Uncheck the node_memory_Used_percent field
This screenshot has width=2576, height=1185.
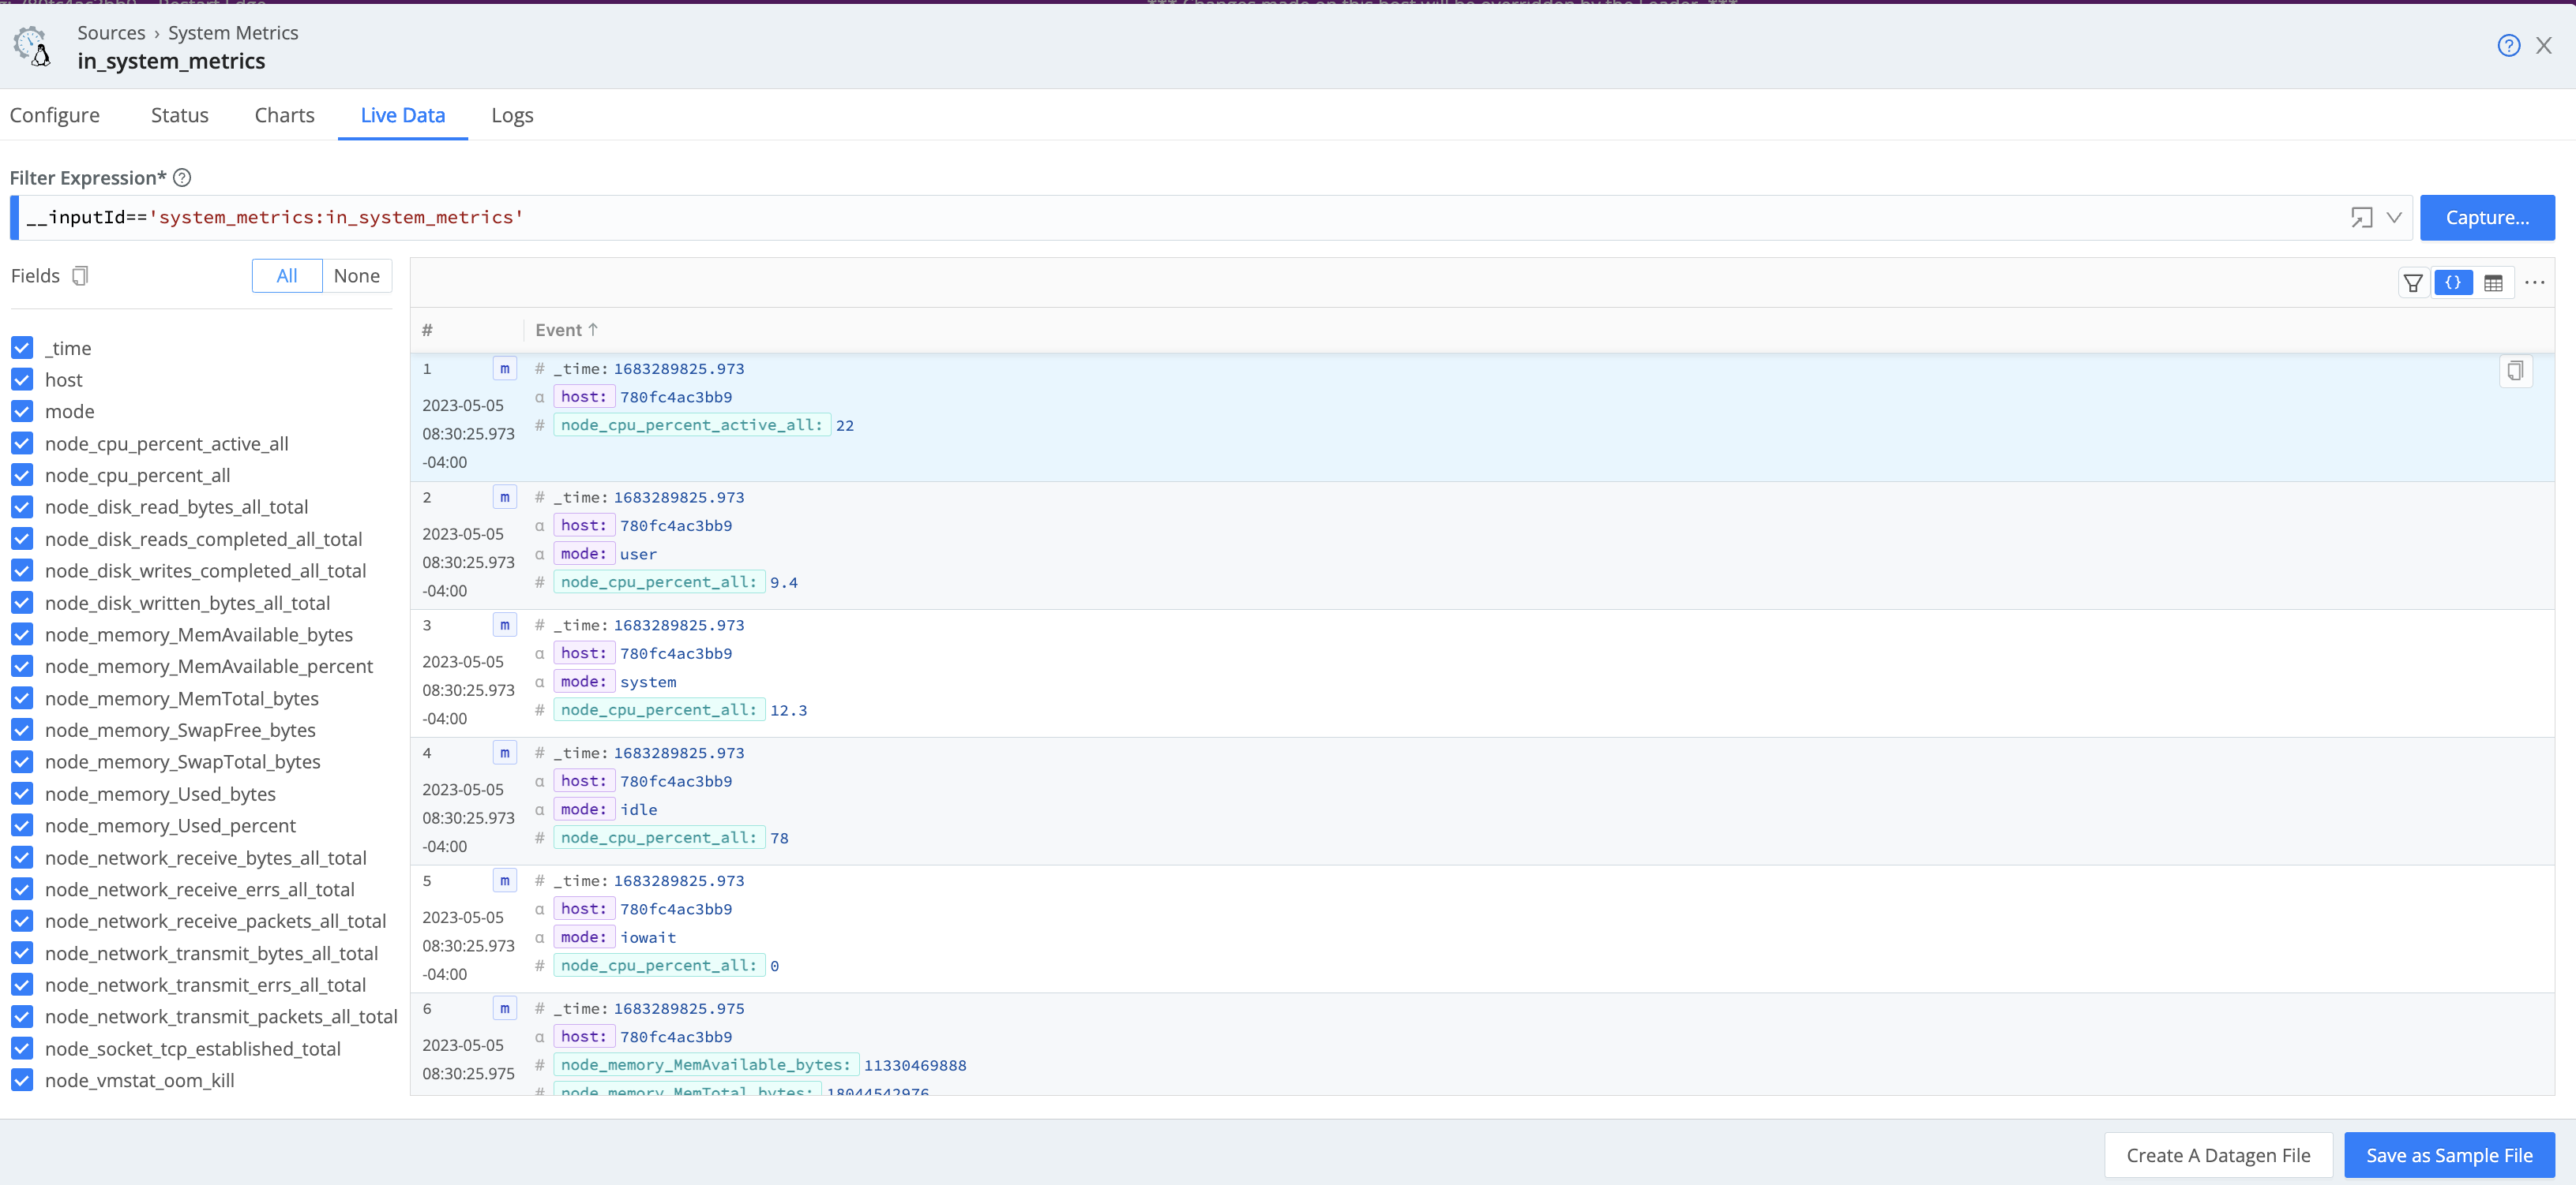(x=22, y=825)
